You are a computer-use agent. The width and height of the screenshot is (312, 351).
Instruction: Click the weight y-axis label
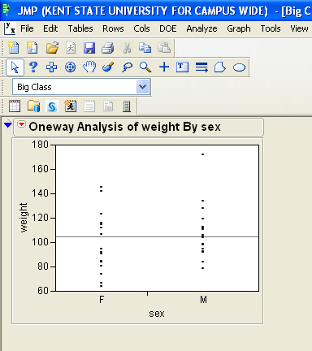tap(24, 218)
